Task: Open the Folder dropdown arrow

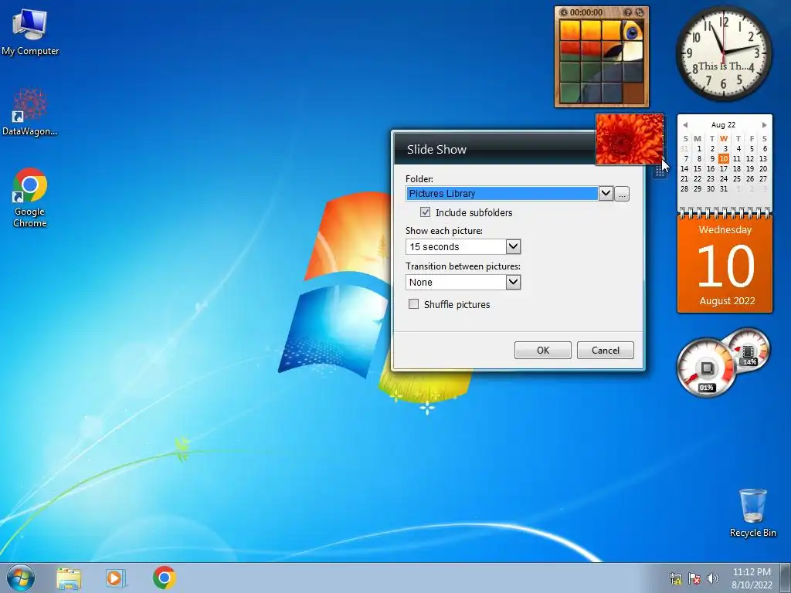Action: click(x=606, y=193)
